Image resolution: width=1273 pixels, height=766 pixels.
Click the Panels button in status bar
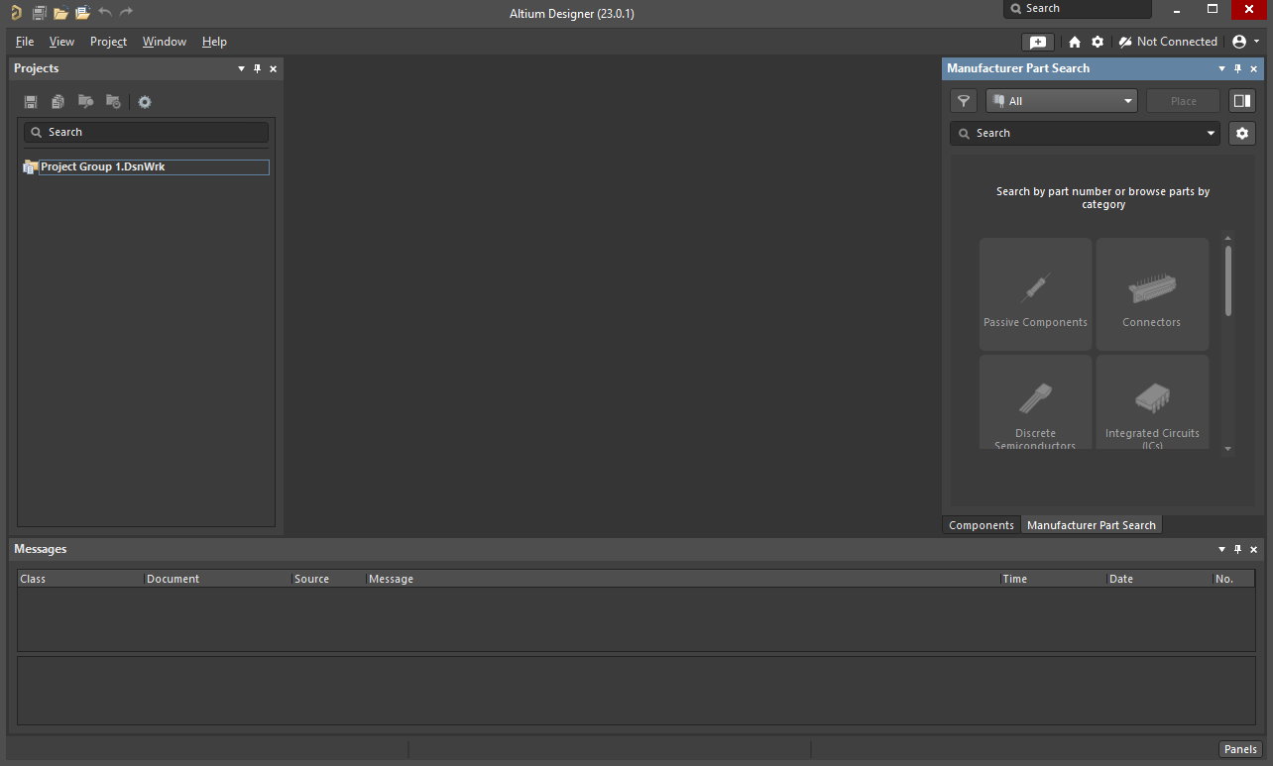click(1240, 749)
